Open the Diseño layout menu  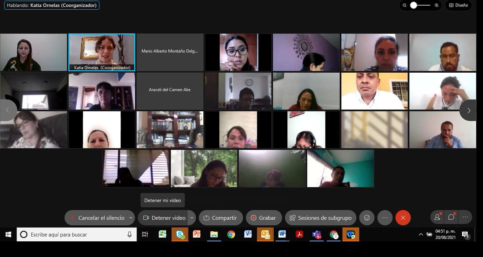(x=458, y=5)
